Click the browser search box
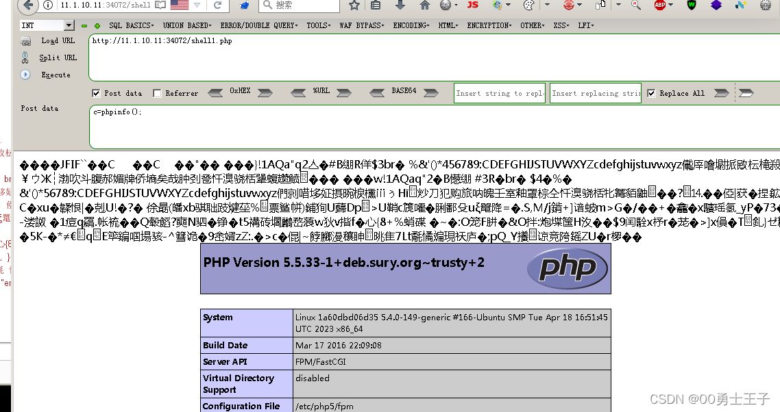This screenshot has width=780, height=412. 300,5
